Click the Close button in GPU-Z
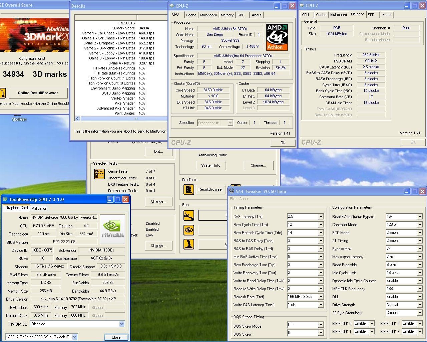Screen dimensions: 427x342 coord(116,337)
